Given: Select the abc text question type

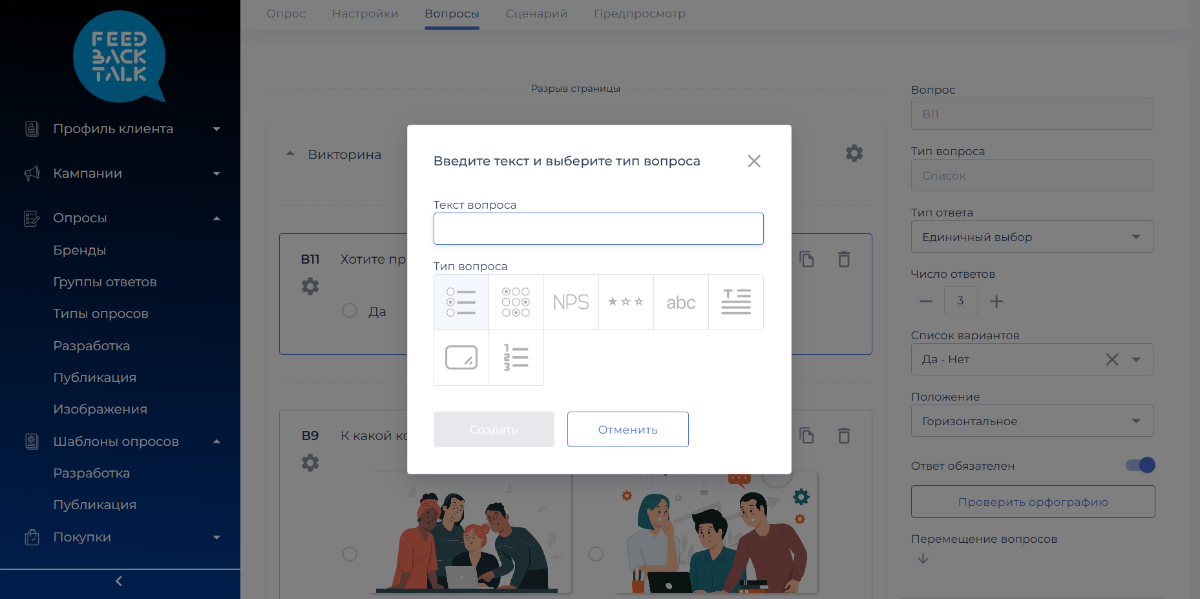Looking at the screenshot, I should tap(680, 302).
